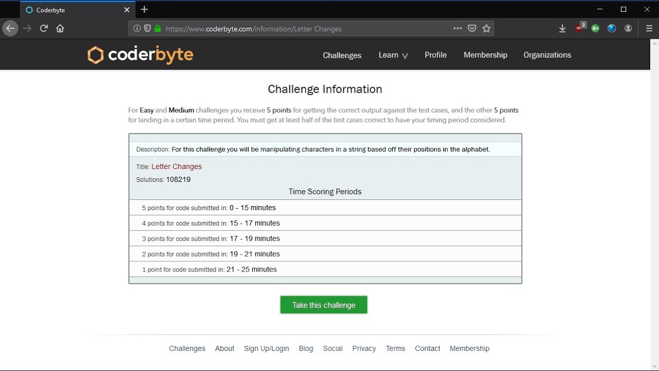
Task: Open the browser home page icon
Action: (x=60, y=28)
